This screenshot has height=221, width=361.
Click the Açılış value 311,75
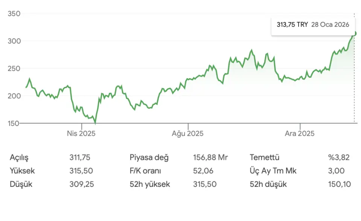pos(80,158)
